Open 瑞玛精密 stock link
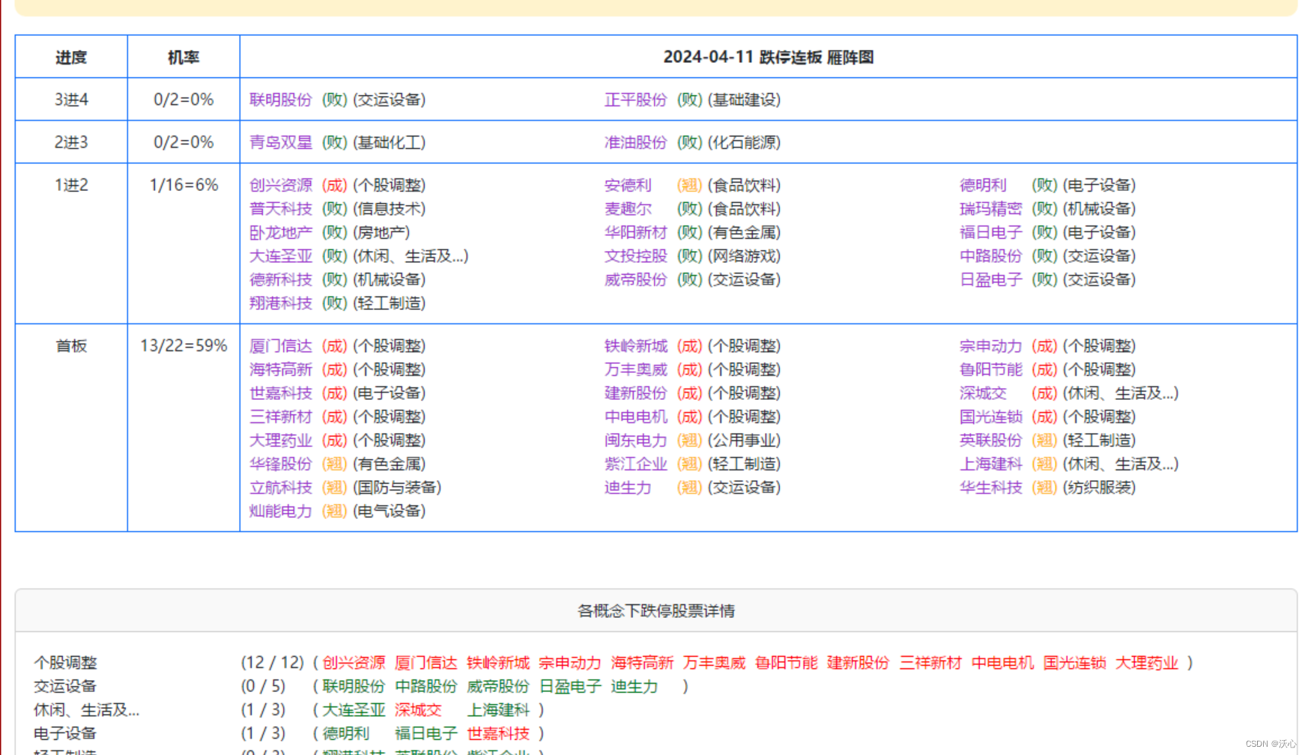 point(990,208)
